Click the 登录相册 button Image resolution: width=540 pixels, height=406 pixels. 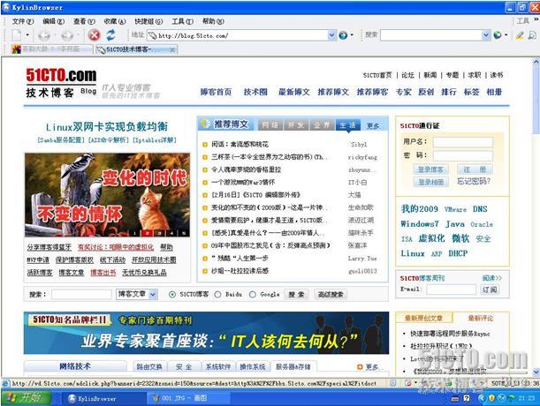tap(430, 182)
